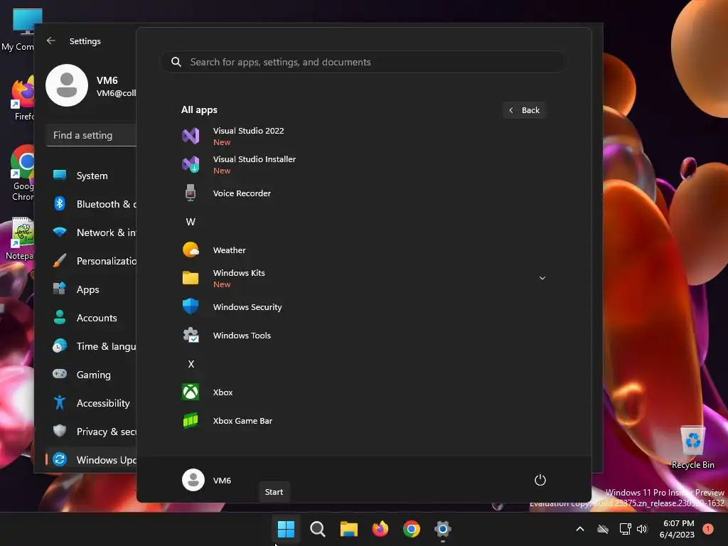Click Settings window back arrow
This screenshot has height=546, width=728.
[x=51, y=41]
